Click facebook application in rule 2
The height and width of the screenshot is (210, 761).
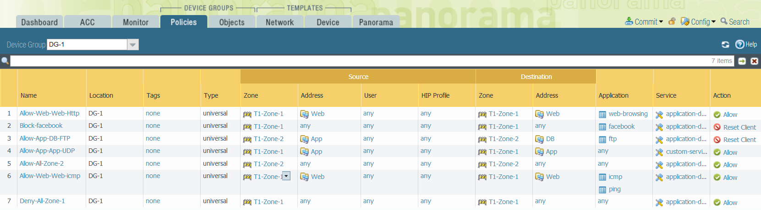click(622, 126)
